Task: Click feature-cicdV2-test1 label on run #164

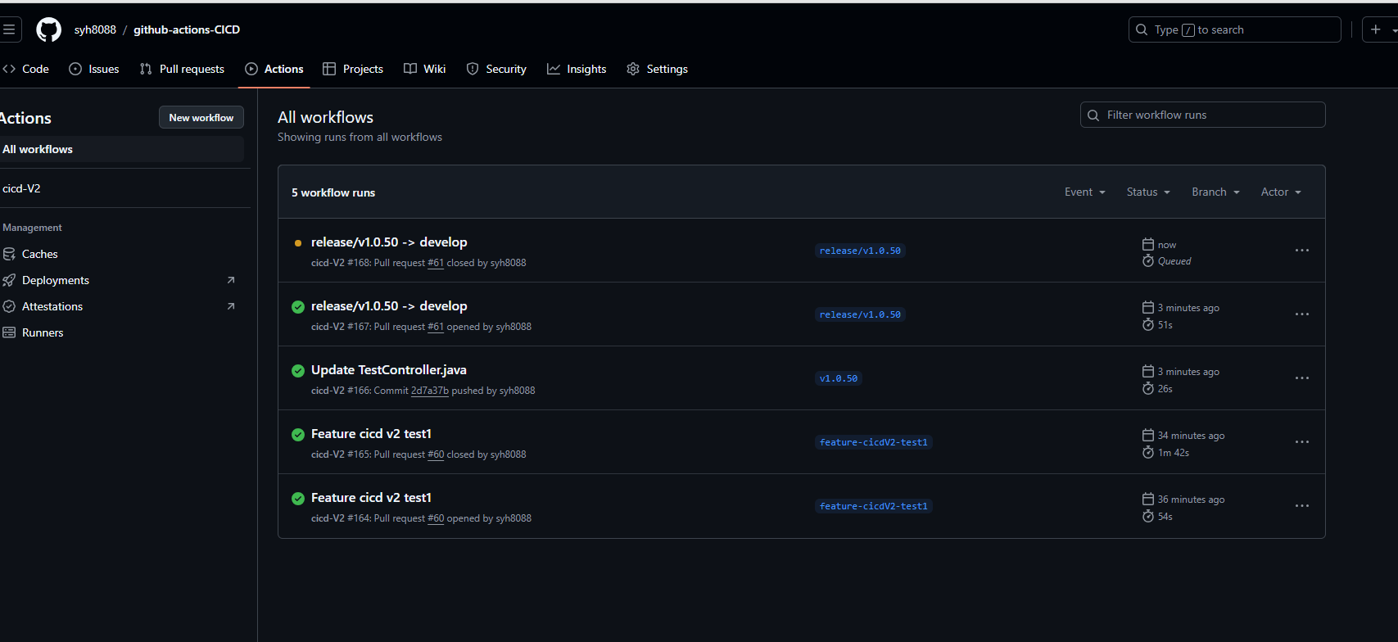Action: click(x=874, y=506)
